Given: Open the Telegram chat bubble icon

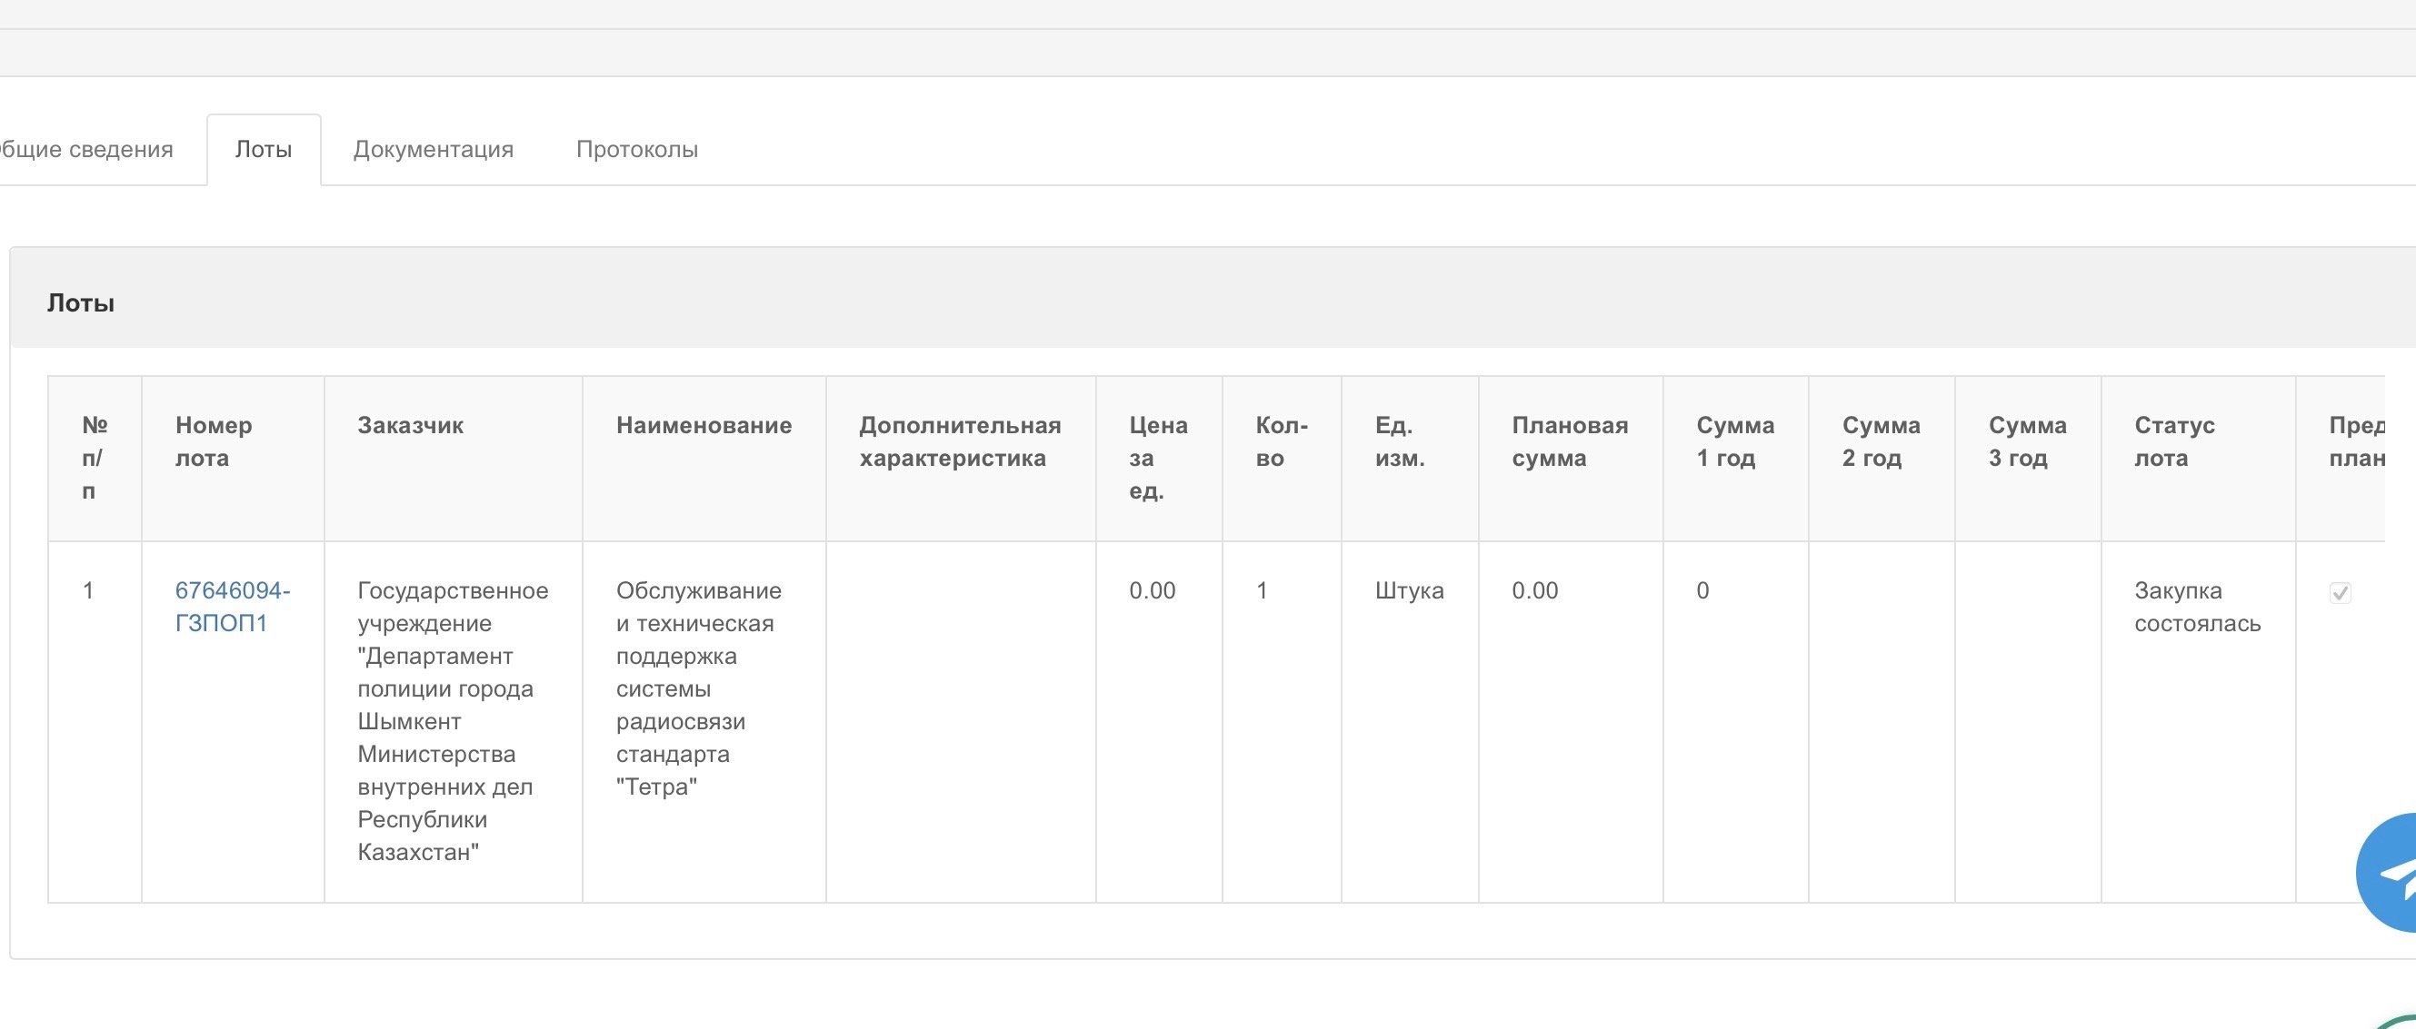Looking at the screenshot, I should point(2388,873).
